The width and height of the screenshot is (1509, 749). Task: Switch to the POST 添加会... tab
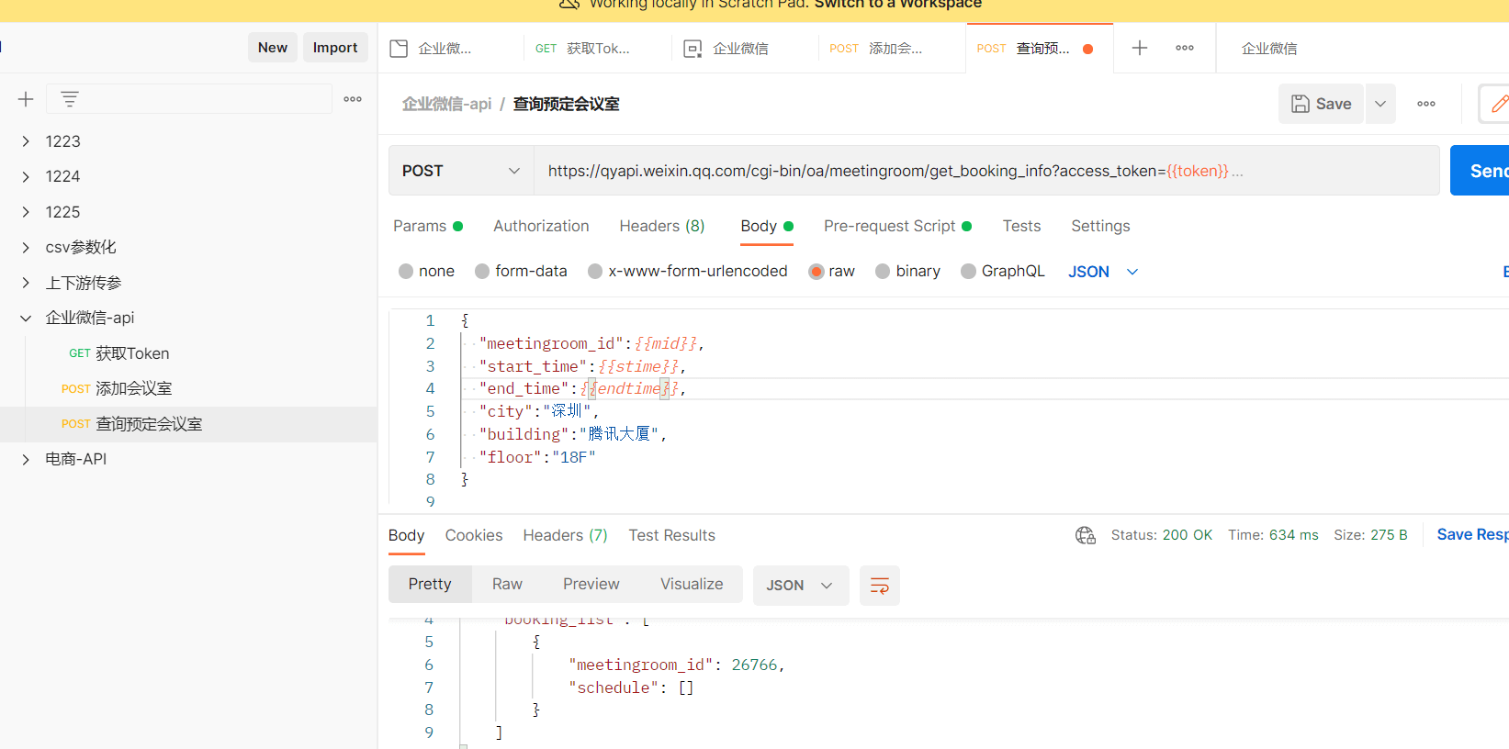[x=891, y=49]
